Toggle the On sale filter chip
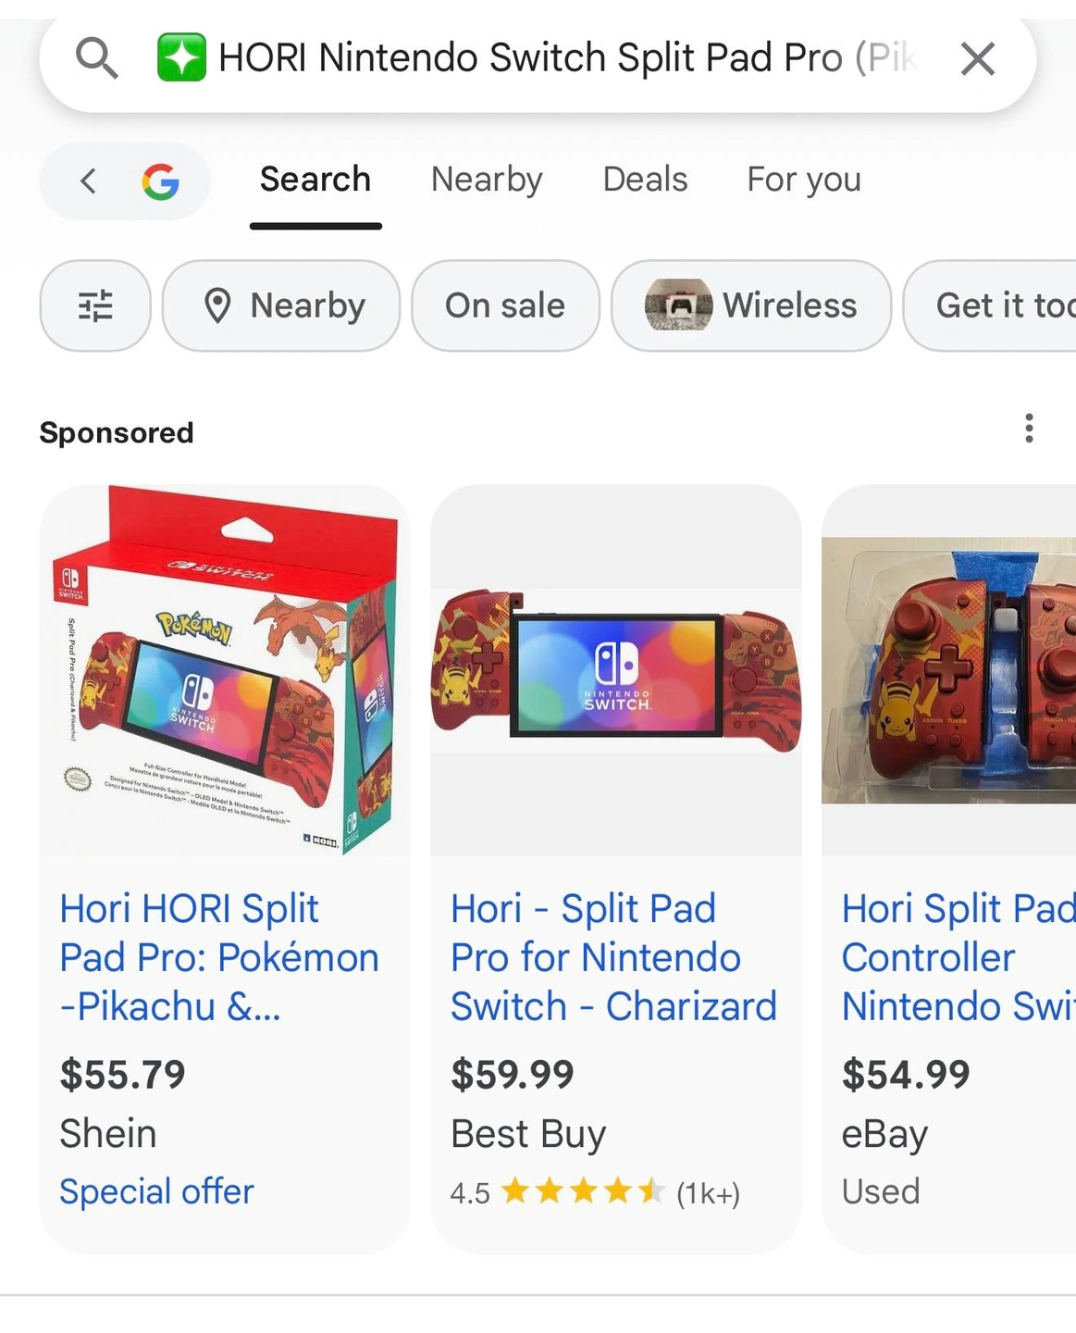Viewport: 1076px width, 1333px height. click(505, 305)
